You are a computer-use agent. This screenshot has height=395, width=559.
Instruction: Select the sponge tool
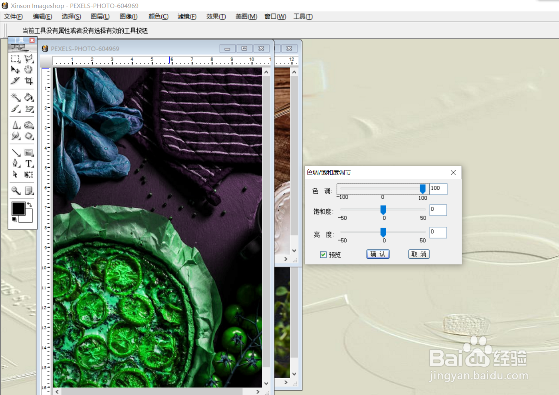tap(29, 125)
